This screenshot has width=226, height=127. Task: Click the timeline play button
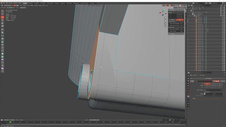pyautogui.click(x=95, y=120)
